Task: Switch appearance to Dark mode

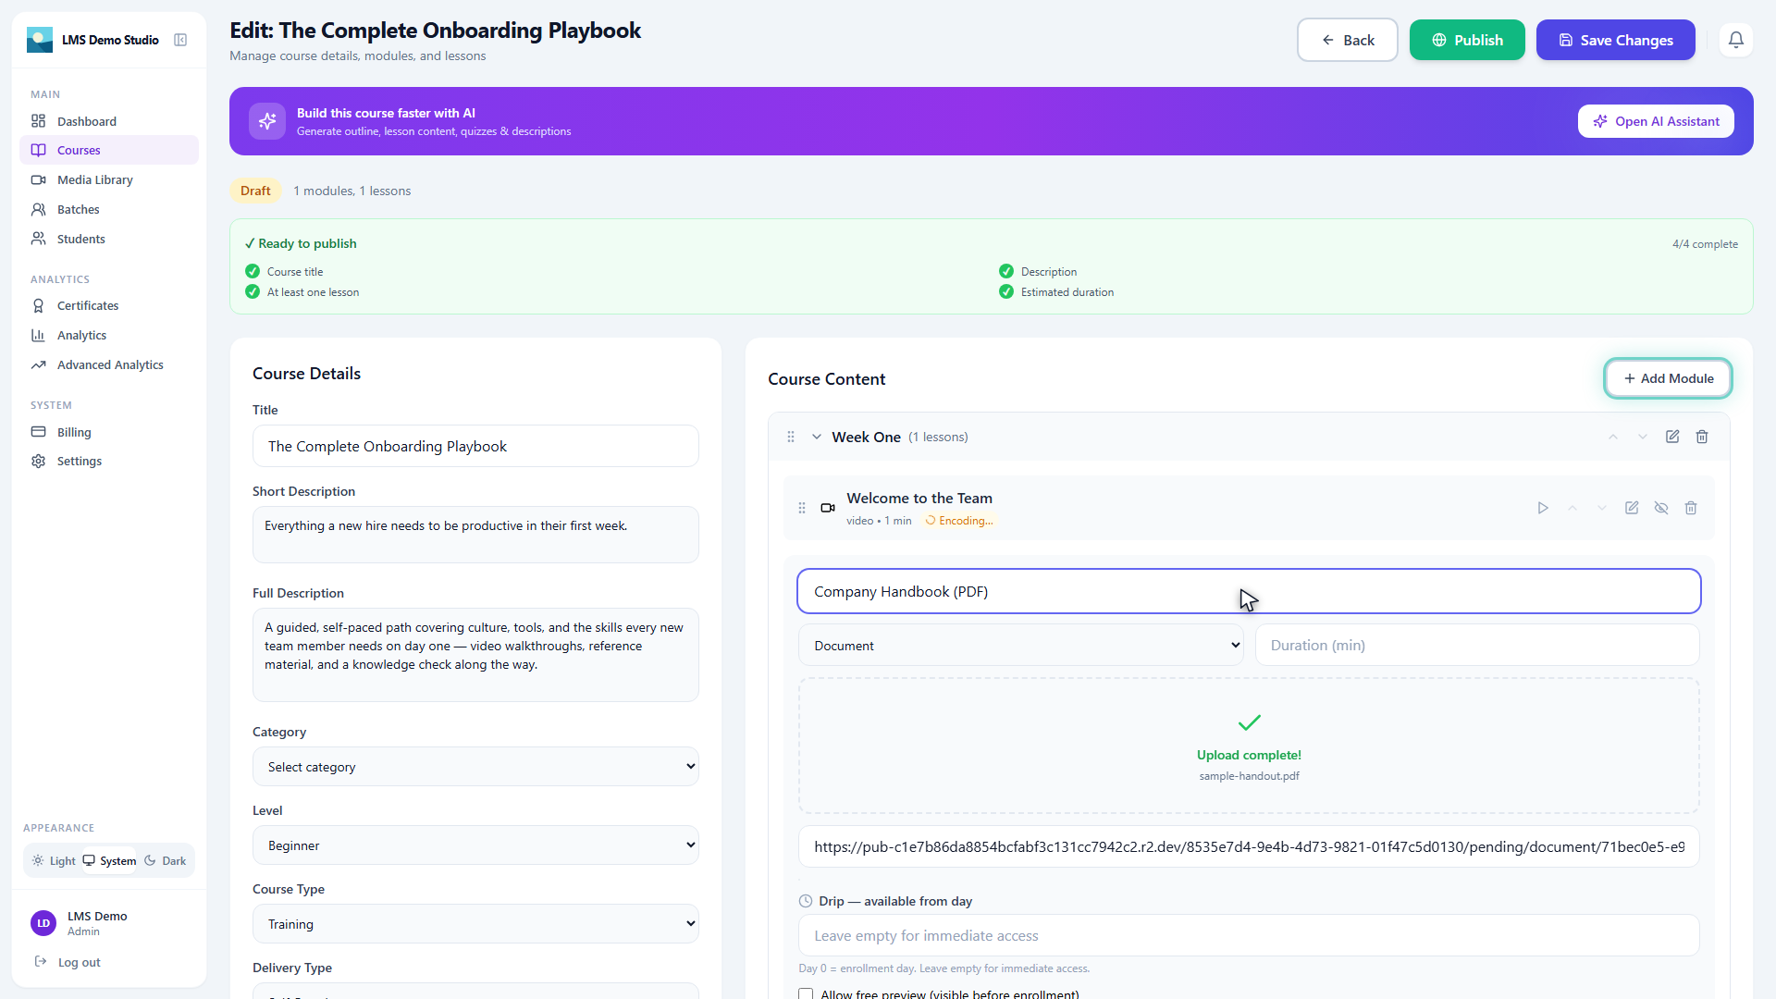Action: pyautogui.click(x=166, y=860)
